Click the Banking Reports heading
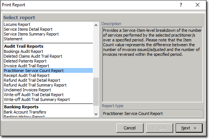This screenshot has width=209, height=139. click(x=21, y=107)
